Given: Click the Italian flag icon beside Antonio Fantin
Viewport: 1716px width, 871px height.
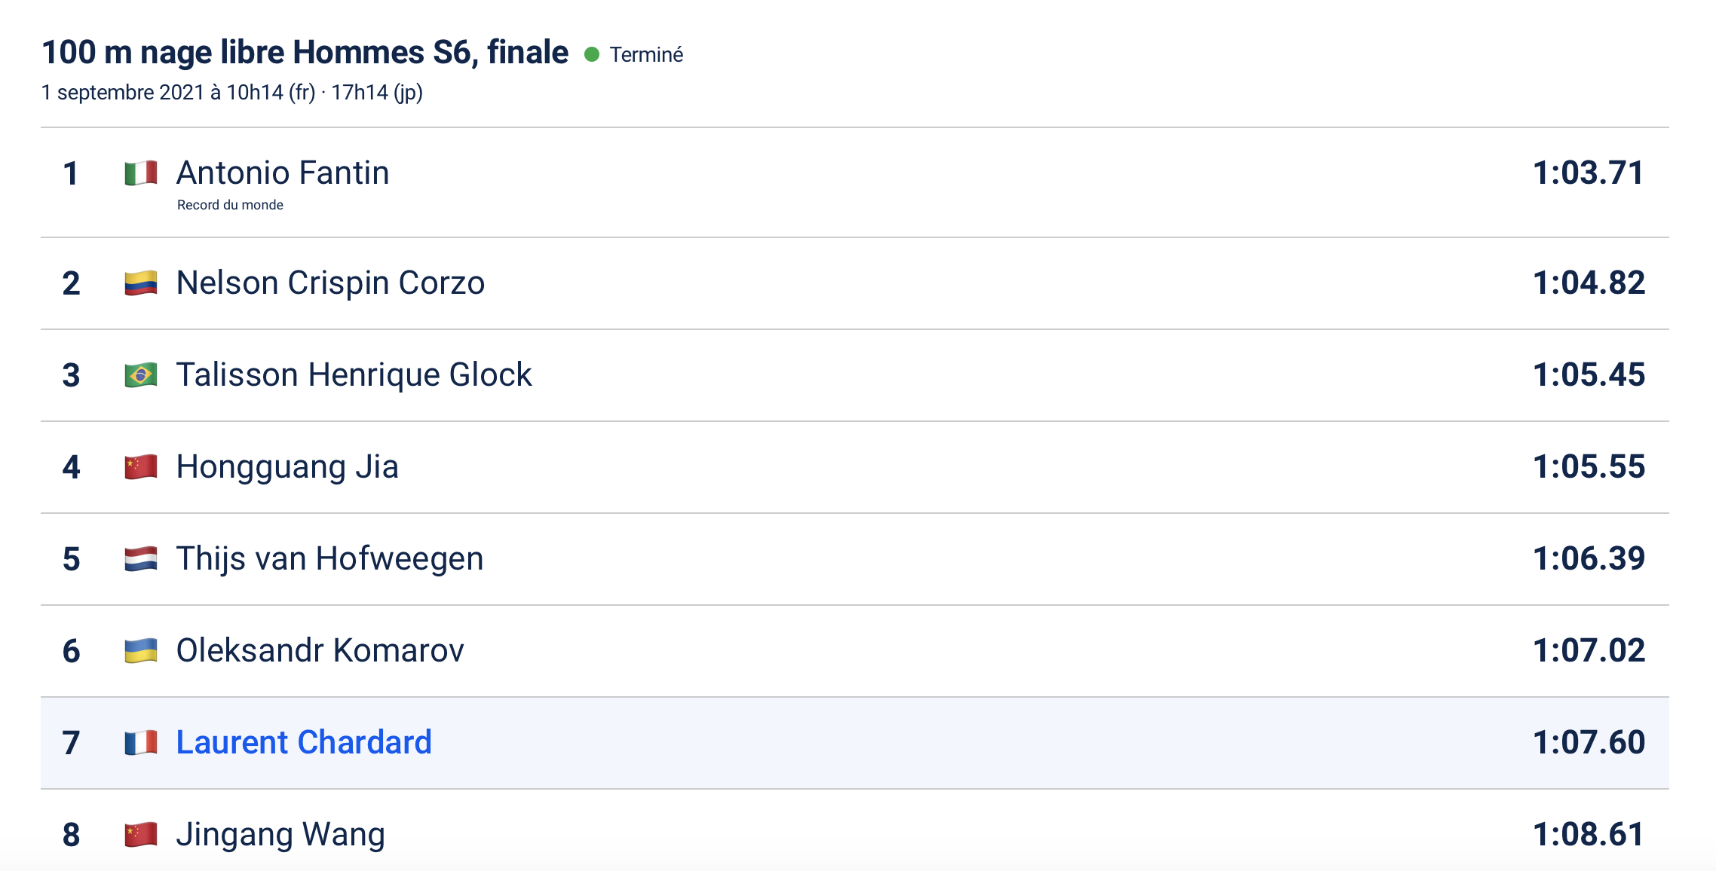Looking at the screenshot, I should click(x=141, y=173).
